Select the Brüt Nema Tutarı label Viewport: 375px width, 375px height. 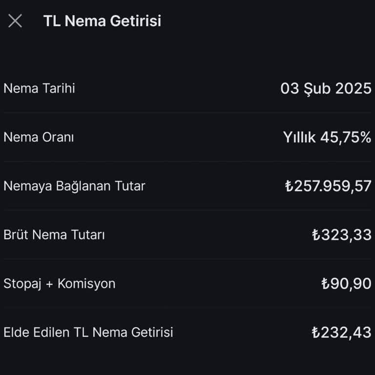click(54, 235)
